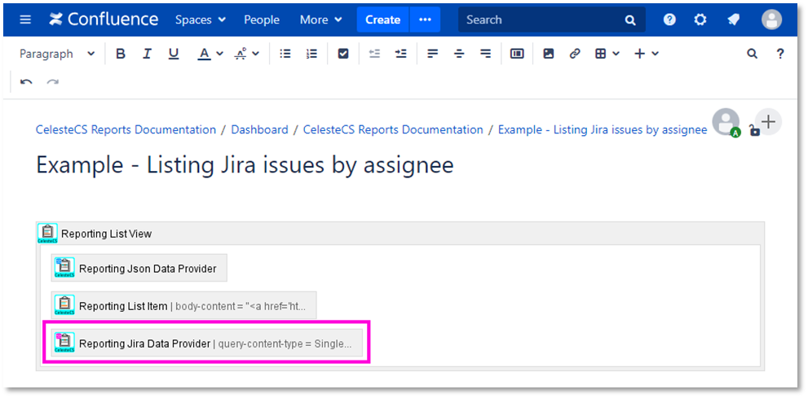Click the more formatting icon

tap(241, 54)
